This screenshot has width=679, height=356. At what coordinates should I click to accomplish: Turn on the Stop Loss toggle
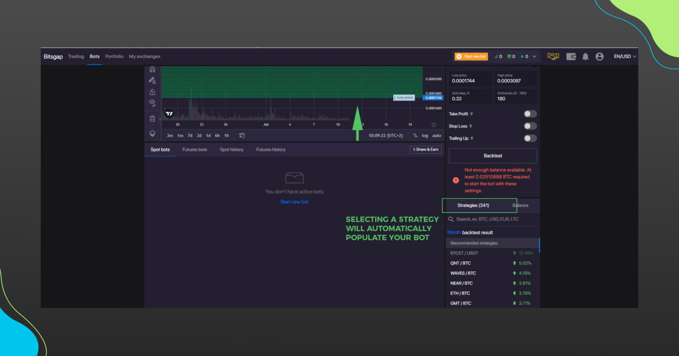(530, 126)
